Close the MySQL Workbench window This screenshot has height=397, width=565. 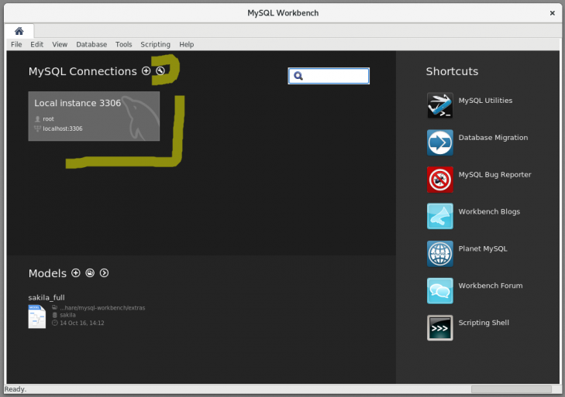point(552,13)
